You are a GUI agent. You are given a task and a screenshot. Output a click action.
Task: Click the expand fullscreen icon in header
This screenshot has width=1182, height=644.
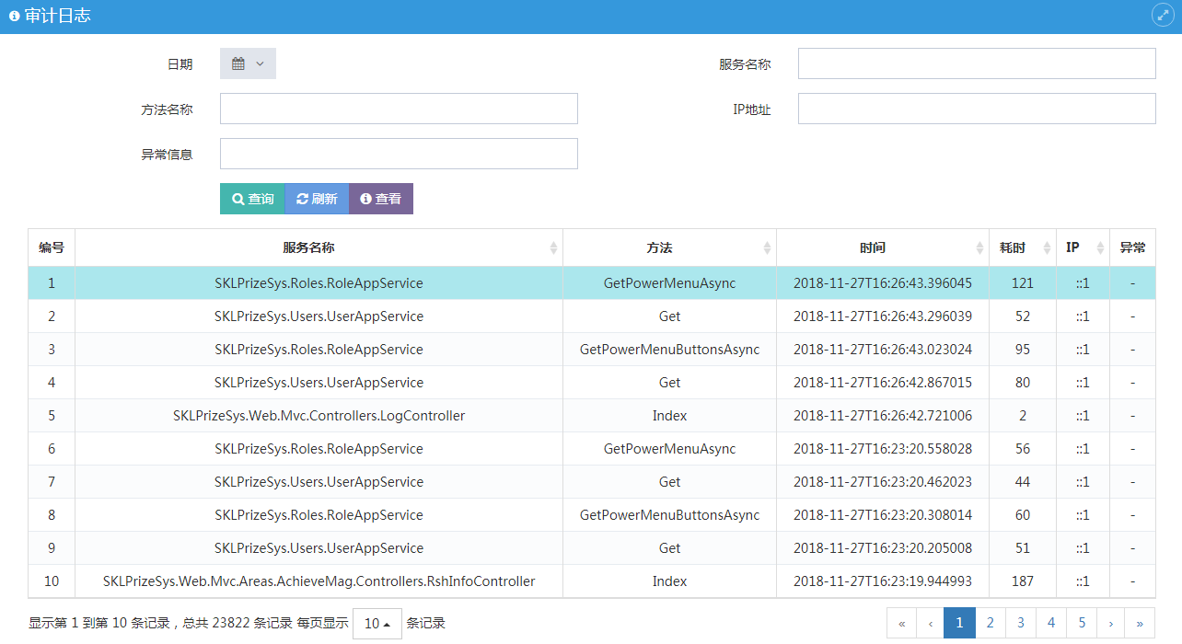(x=1163, y=15)
